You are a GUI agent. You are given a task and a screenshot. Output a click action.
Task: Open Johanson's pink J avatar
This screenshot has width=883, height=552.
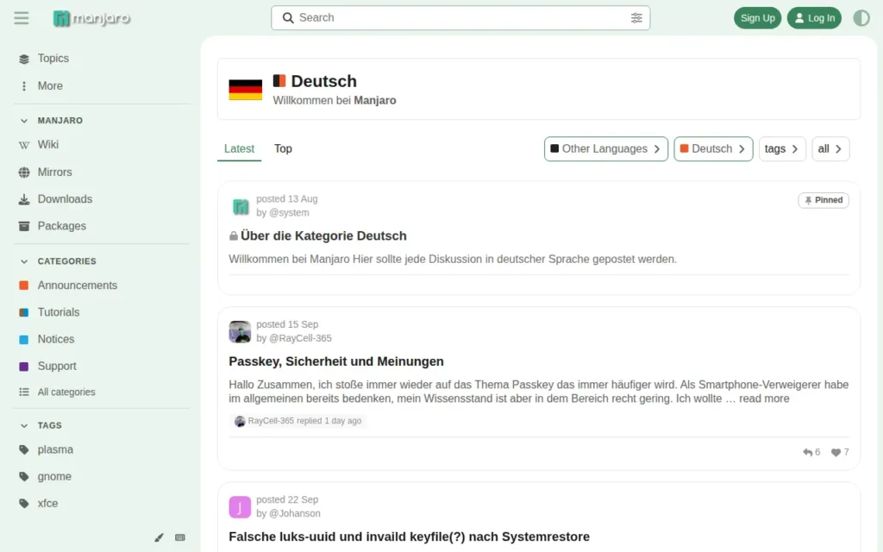click(240, 507)
